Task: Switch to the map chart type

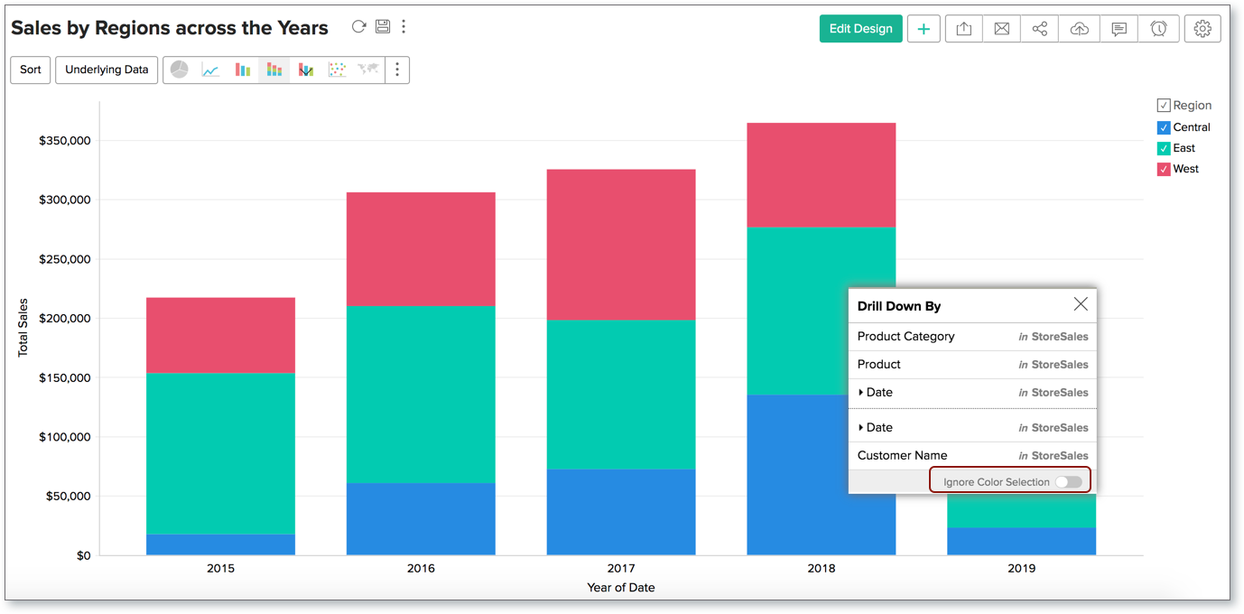Action: (367, 70)
